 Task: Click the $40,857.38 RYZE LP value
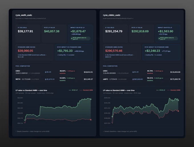pos(52,31)
